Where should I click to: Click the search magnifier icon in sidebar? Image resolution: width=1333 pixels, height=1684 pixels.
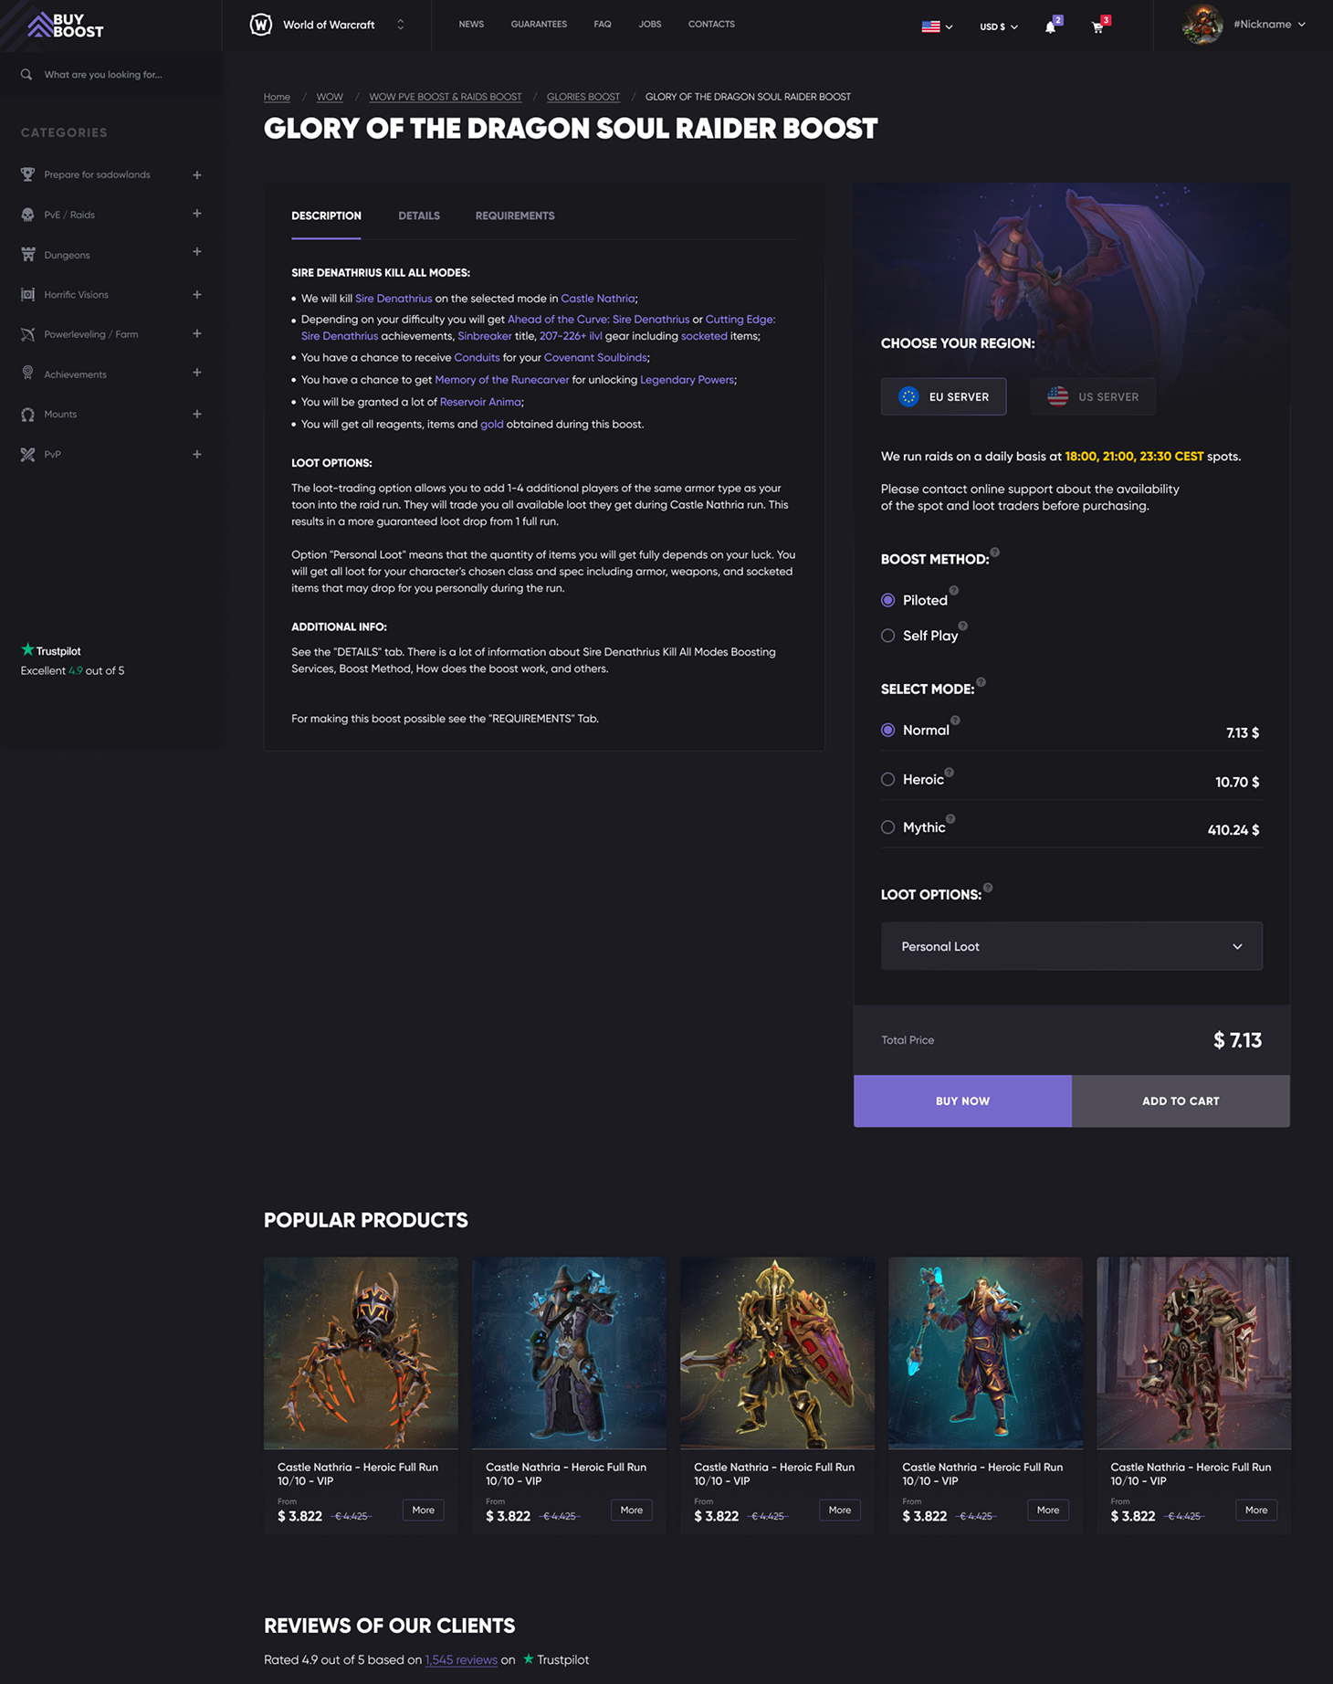coord(26,75)
